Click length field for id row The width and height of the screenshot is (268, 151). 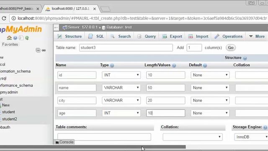point(166,75)
